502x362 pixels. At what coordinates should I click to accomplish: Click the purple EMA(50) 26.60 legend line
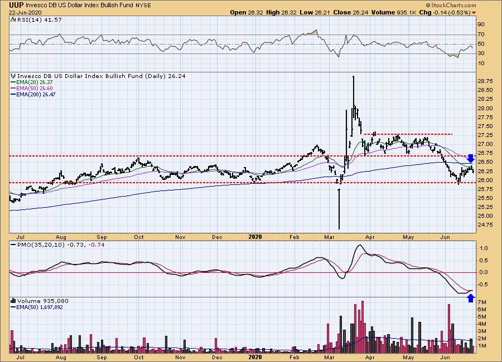click(x=13, y=88)
